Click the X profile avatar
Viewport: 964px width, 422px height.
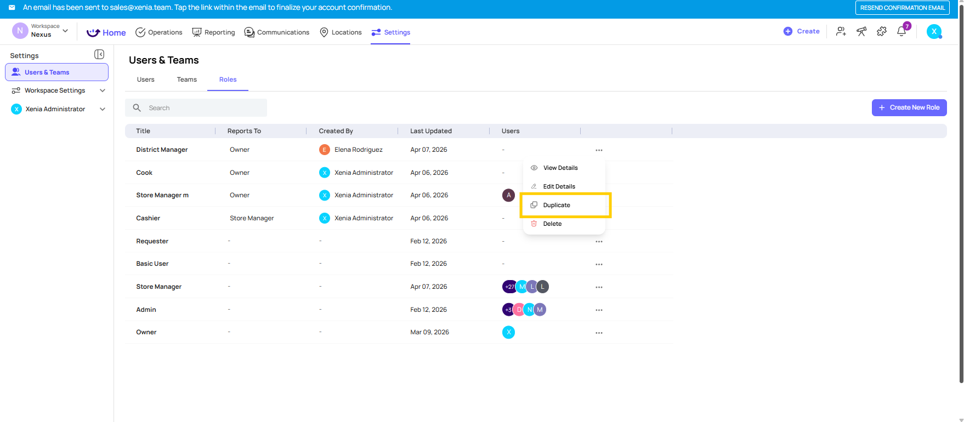coord(934,32)
